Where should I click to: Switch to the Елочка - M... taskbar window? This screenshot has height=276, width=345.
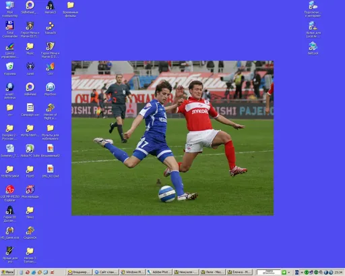click(x=239, y=272)
